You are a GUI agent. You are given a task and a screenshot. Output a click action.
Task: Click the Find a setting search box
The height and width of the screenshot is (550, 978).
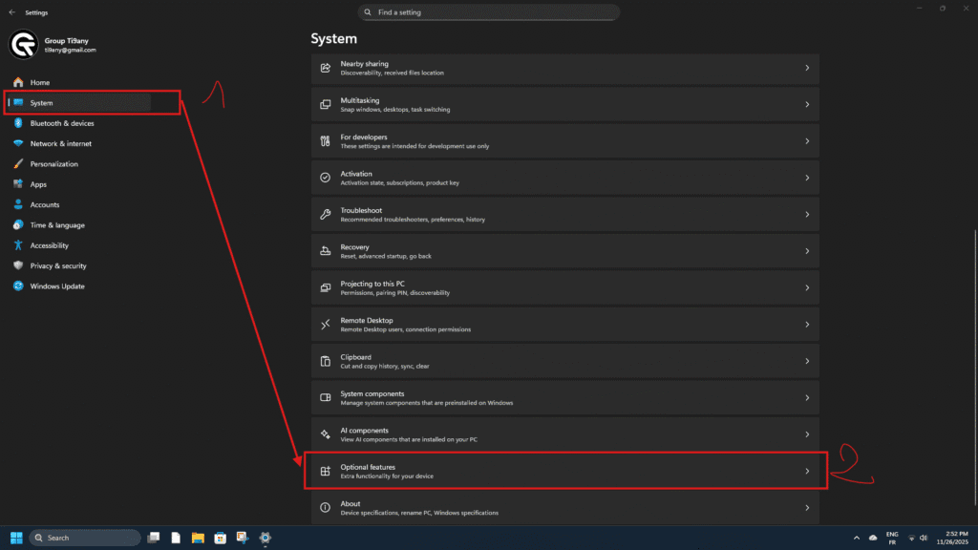pyautogui.click(x=489, y=12)
